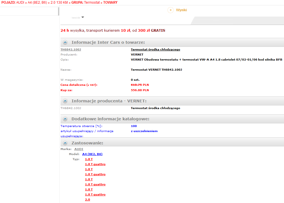Click the Typ: label

point(76,159)
